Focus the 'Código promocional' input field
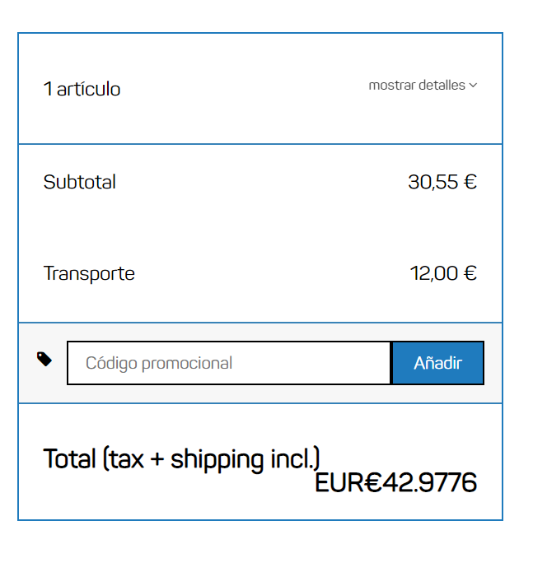 pos(228,363)
